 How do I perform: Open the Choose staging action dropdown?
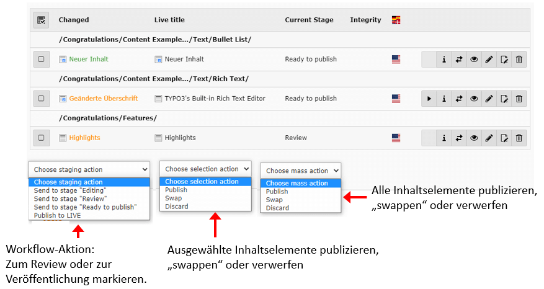click(x=89, y=169)
